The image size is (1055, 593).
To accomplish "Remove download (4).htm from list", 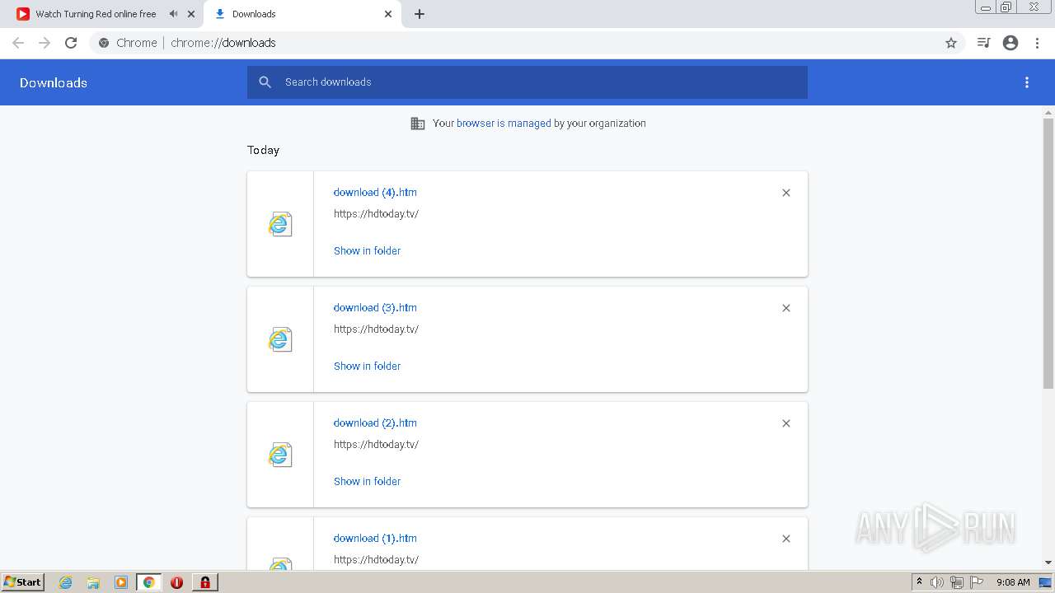I will [x=786, y=193].
